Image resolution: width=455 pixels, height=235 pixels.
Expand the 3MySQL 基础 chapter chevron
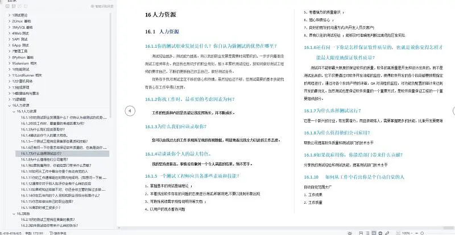pyautogui.click(x=9, y=27)
